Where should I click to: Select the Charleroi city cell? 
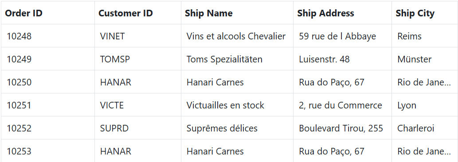coord(425,128)
